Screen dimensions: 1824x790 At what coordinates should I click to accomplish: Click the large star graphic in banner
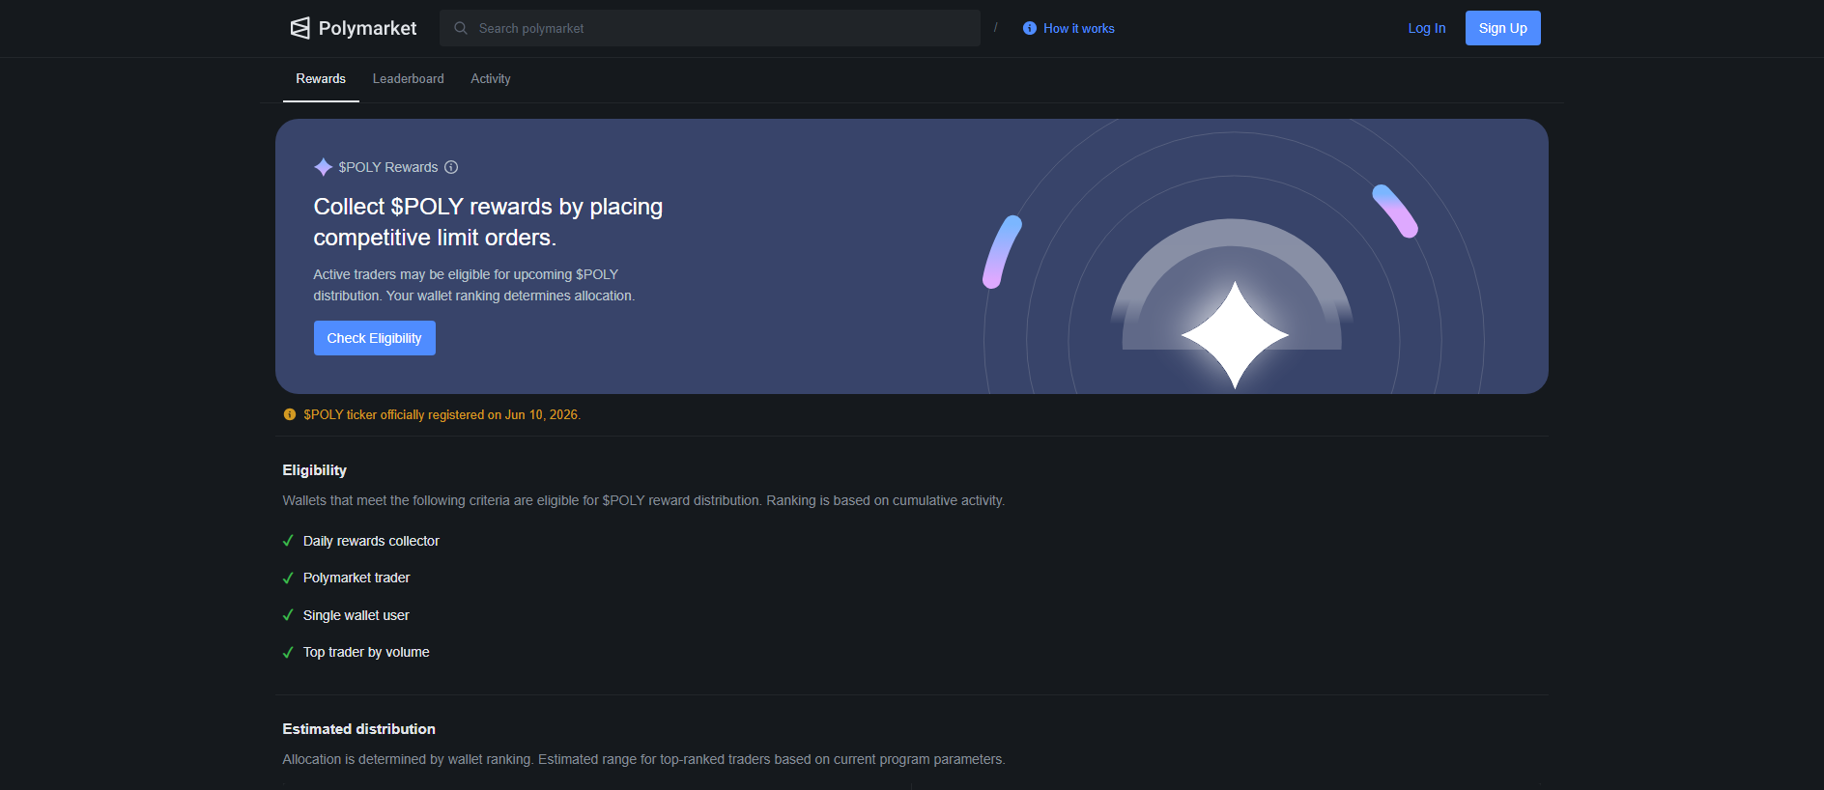pyautogui.click(x=1235, y=335)
